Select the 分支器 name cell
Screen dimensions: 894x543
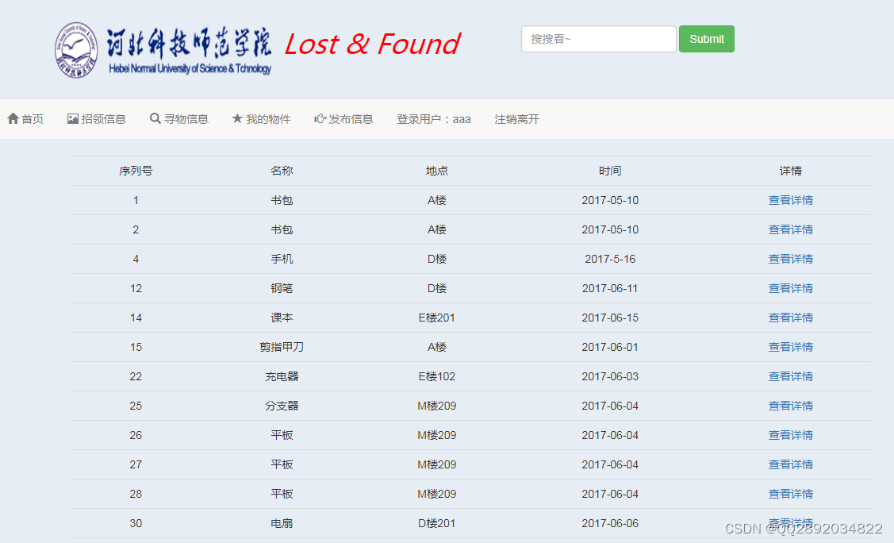click(282, 406)
